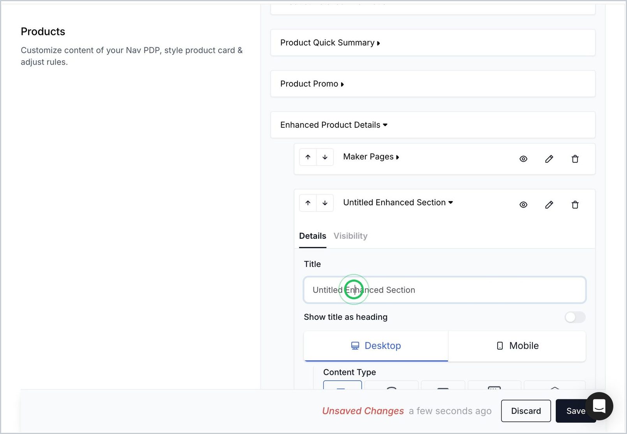
Task: Discard unsaved changes
Action: (526, 411)
